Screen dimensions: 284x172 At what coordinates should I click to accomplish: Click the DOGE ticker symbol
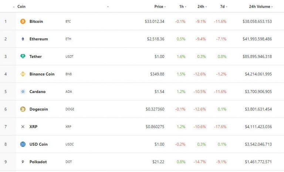click(70, 109)
